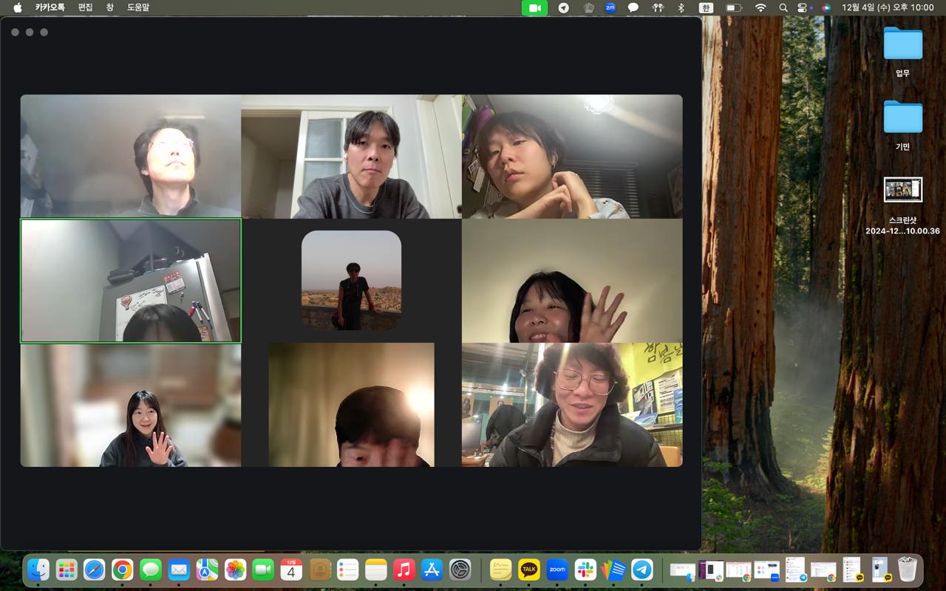This screenshot has height=591, width=946.
Task: Select center profile-photo participant tile
Action: point(351,280)
